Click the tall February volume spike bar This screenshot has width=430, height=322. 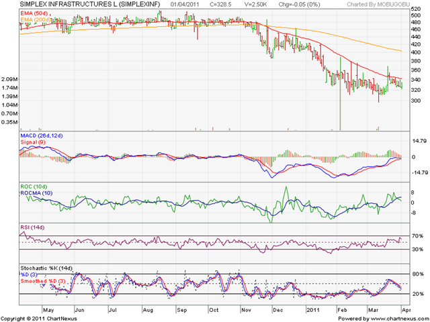pos(341,104)
